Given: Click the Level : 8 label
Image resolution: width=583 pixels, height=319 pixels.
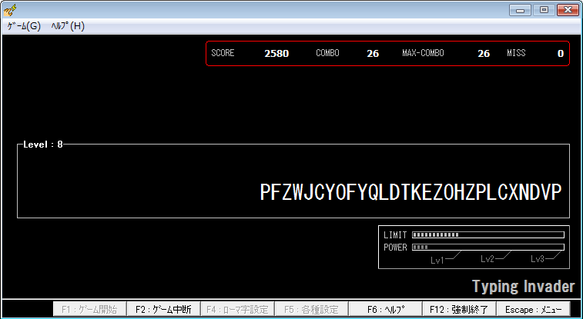Looking at the screenshot, I should point(43,145).
